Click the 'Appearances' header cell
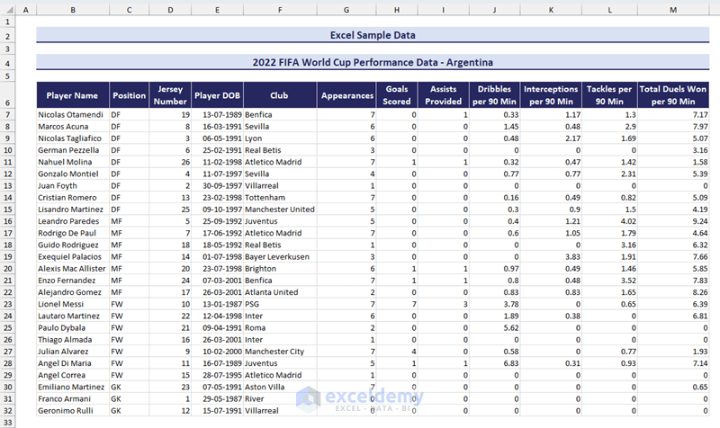 (x=346, y=95)
